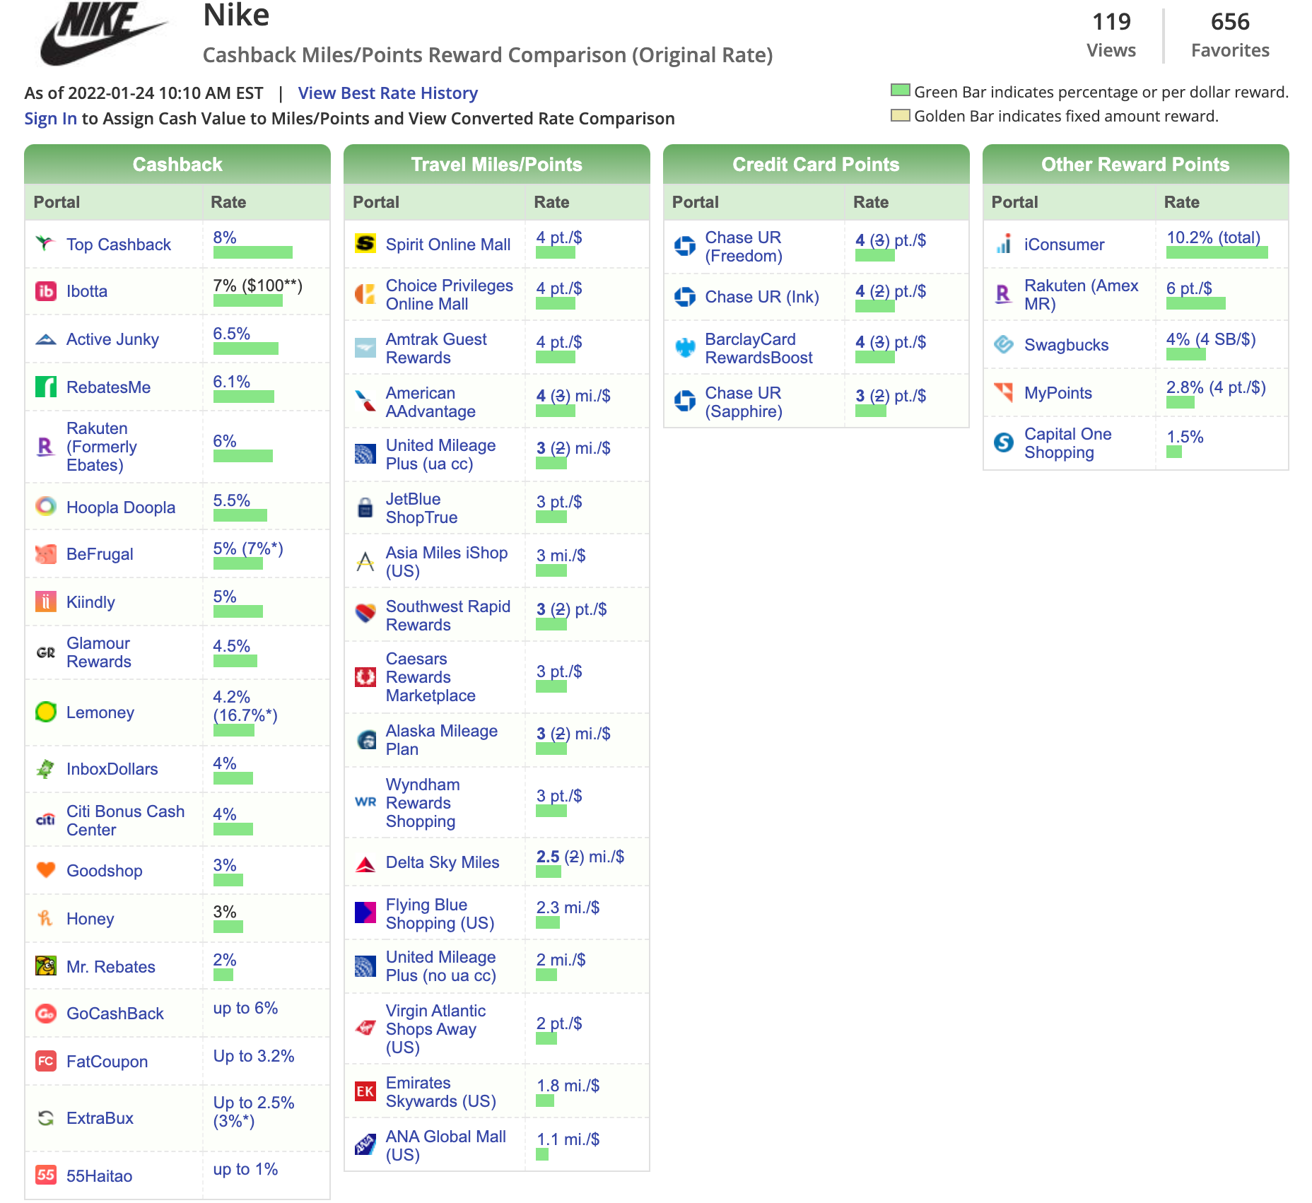
Task: Click the Chase UR (Freedom) icon
Action: coord(684,246)
